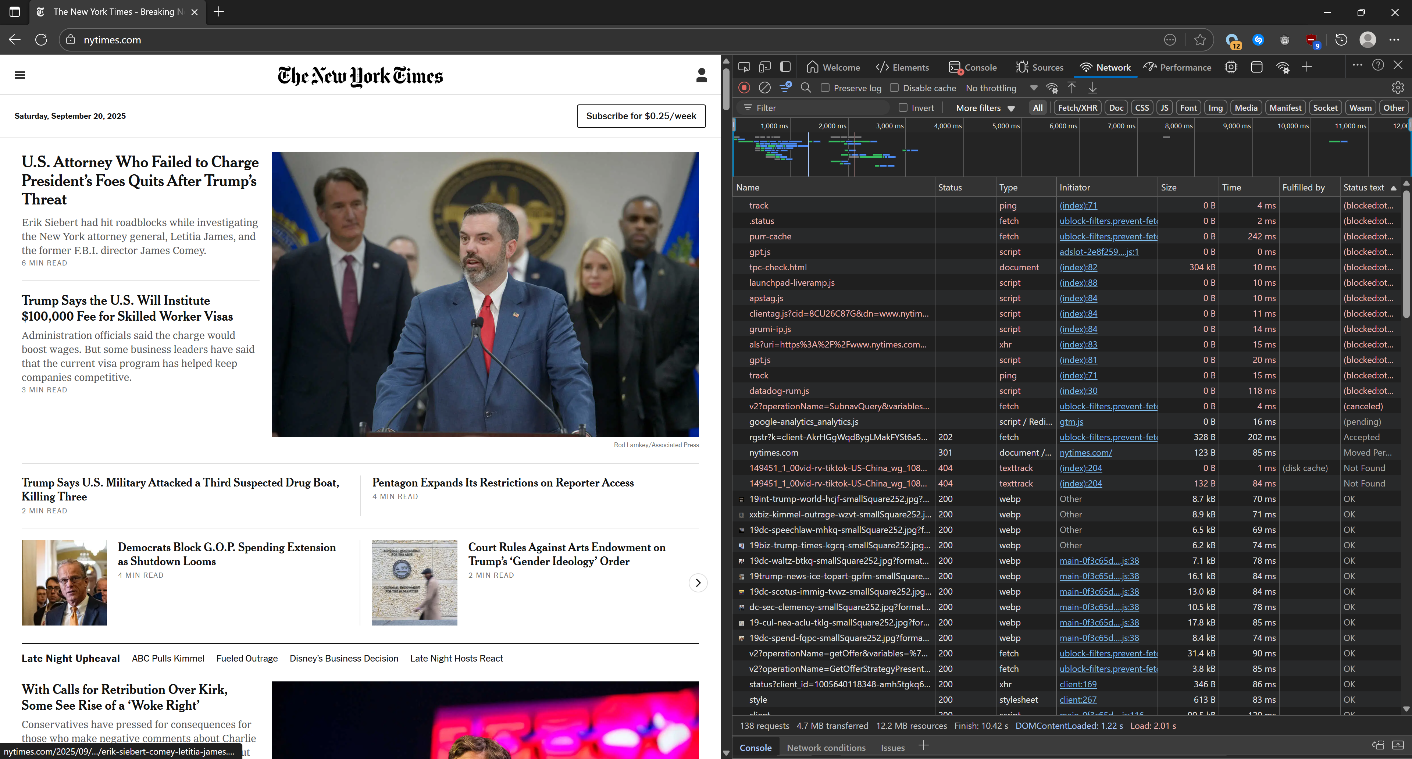Open the NYT hamburger sections menu
Viewport: 1412px width, 759px height.
pyautogui.click(x=20, y=75)
